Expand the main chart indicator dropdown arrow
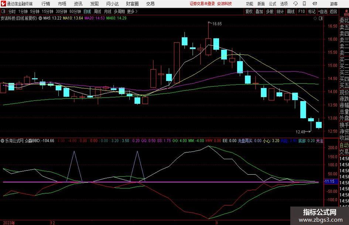Screen dimensions: 349x225 tap(40, 18)
